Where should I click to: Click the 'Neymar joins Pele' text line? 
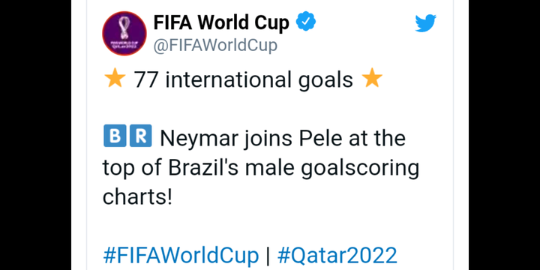coord(283,139)
